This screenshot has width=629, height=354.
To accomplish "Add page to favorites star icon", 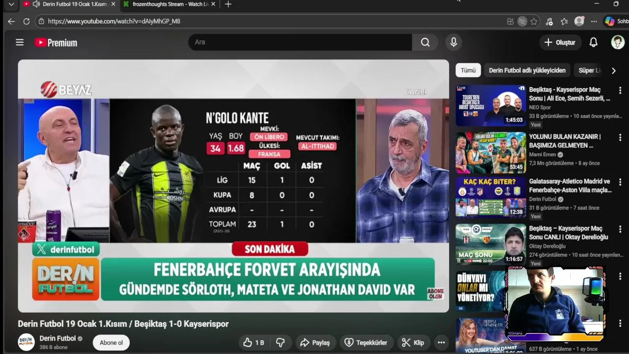I will (534, 21).
